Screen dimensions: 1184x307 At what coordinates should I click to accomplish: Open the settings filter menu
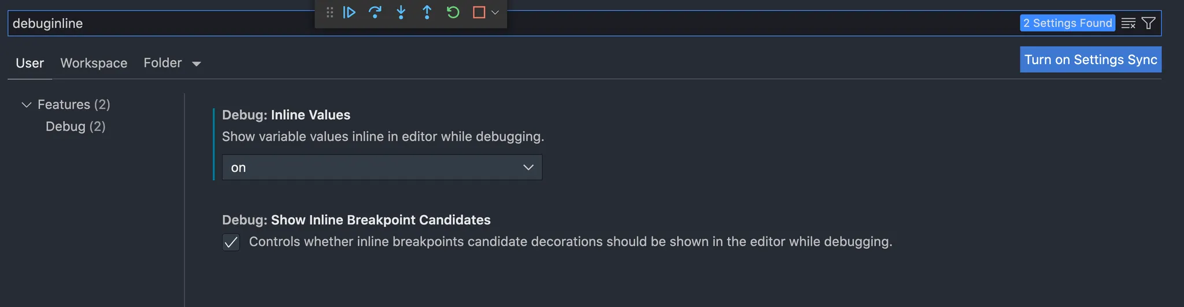(1149, 24)
